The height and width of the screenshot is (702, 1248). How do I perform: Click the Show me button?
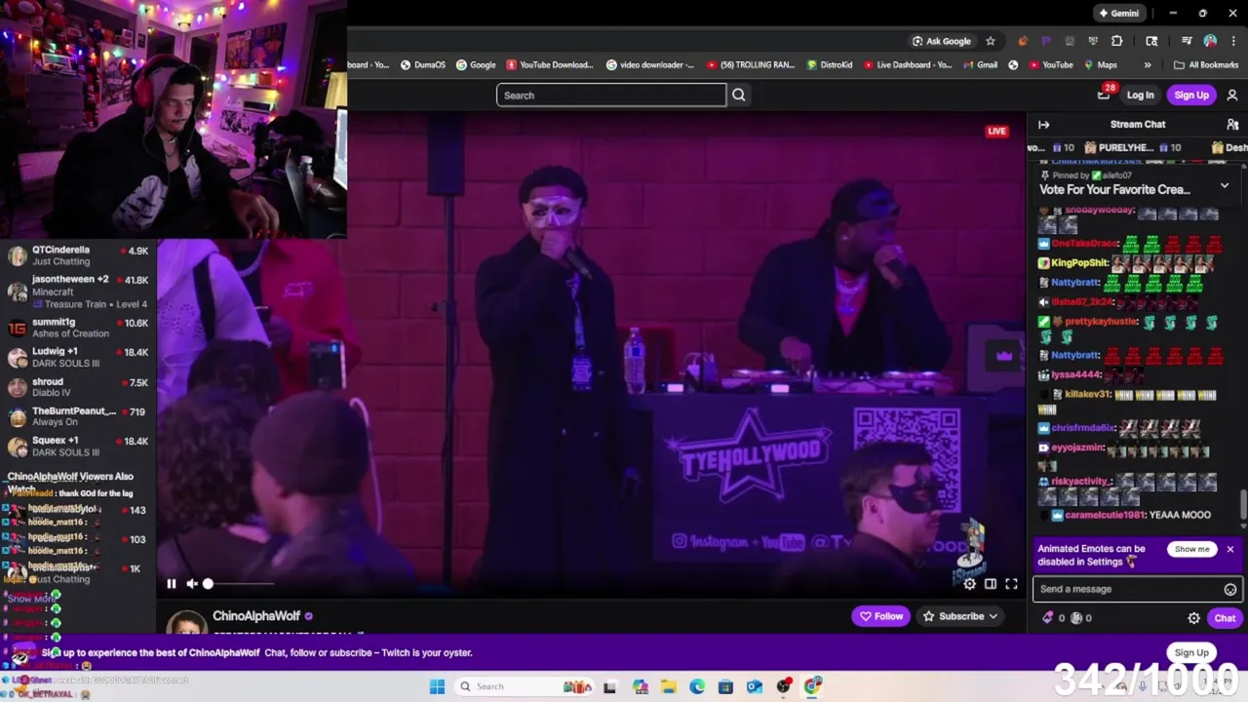pos(1191,549)
